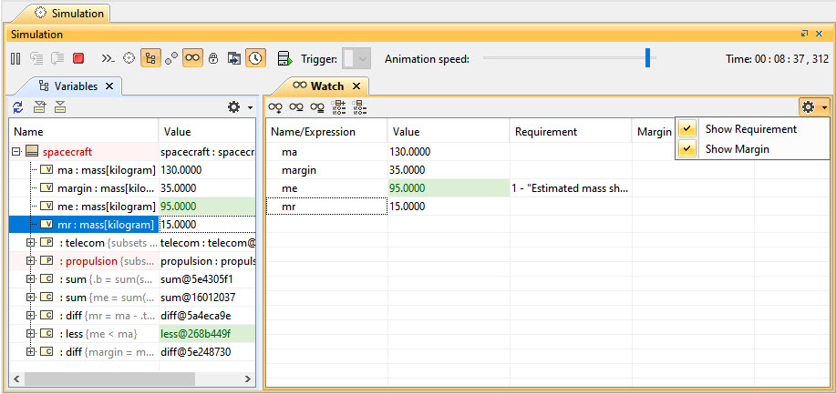
Task: Expand the less constraint node
Action: (31, 334)
